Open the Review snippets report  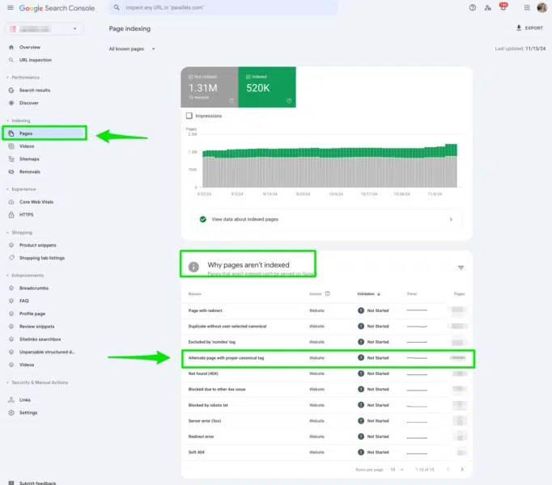37,327
